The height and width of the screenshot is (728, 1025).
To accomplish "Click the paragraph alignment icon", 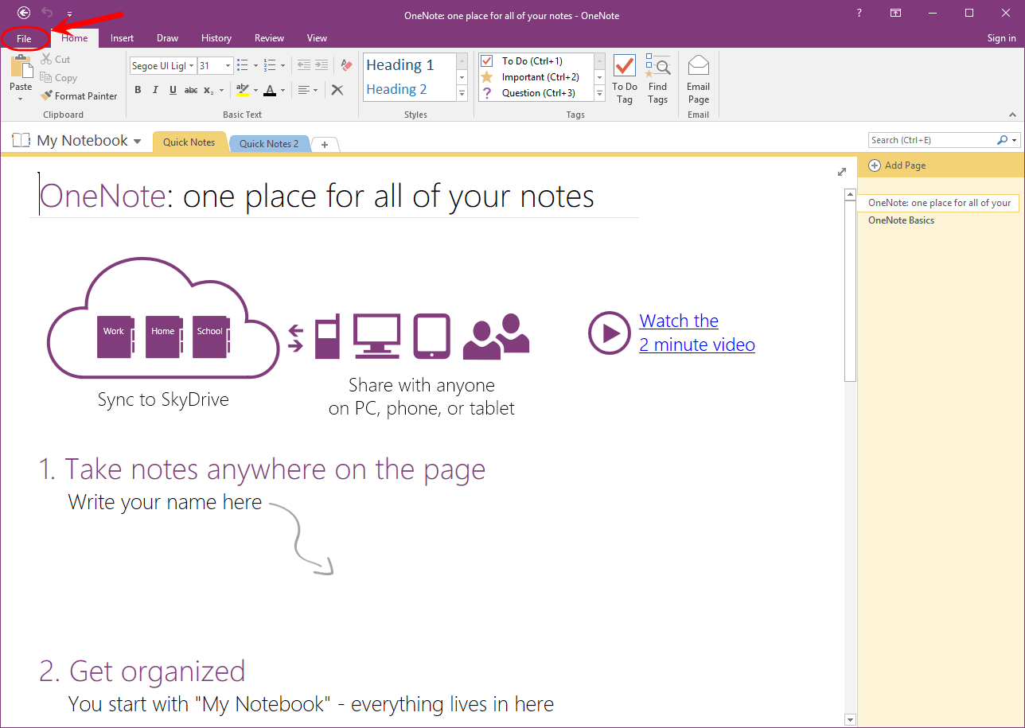I will 304,90.
